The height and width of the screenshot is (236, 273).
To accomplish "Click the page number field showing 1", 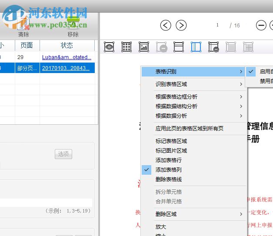I will pos(217,25).
